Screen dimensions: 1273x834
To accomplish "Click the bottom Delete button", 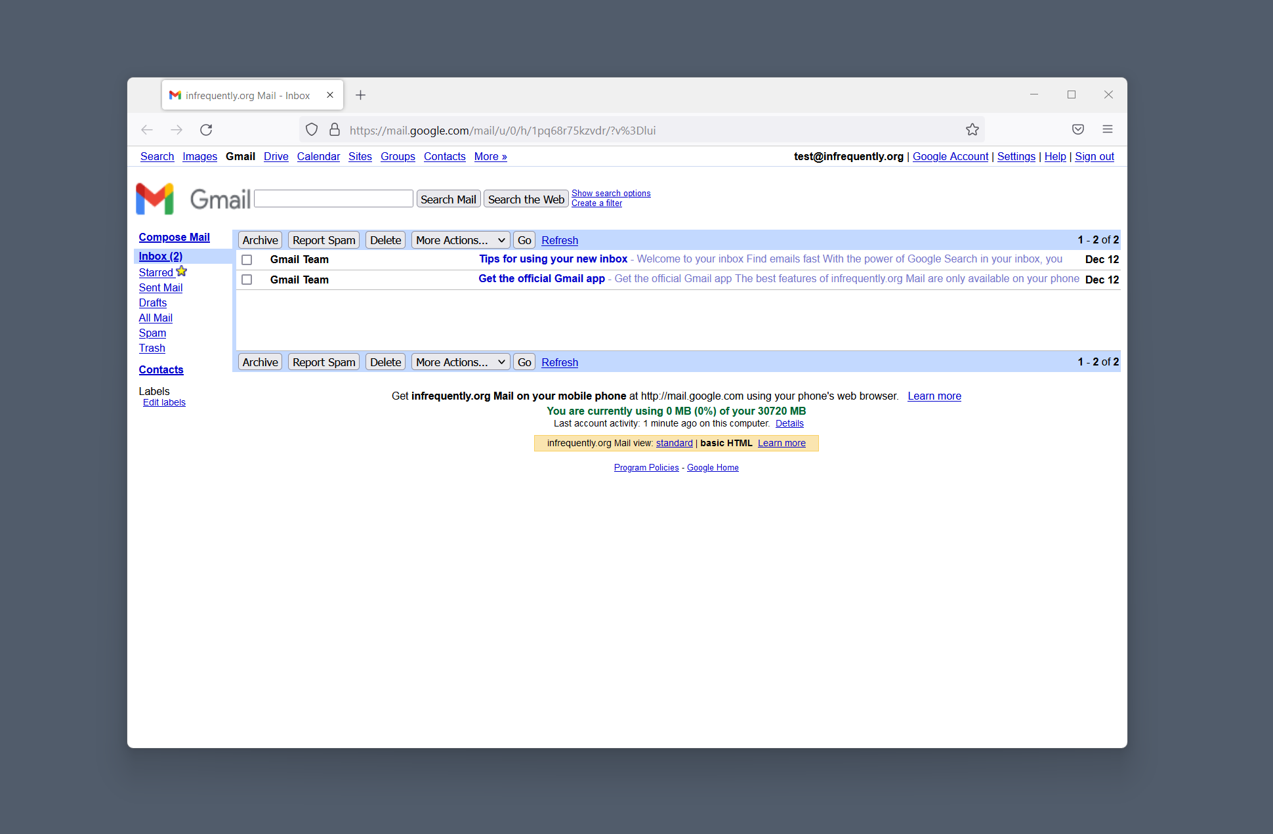I will pyautogui.click(x=385, y=362).
